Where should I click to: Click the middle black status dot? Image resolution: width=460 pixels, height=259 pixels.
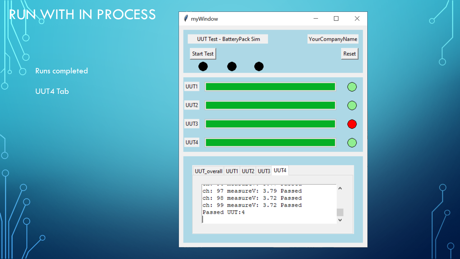tap(231, 66)
